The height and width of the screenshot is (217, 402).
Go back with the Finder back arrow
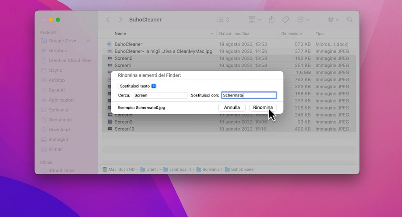click(x=108, y=20)
